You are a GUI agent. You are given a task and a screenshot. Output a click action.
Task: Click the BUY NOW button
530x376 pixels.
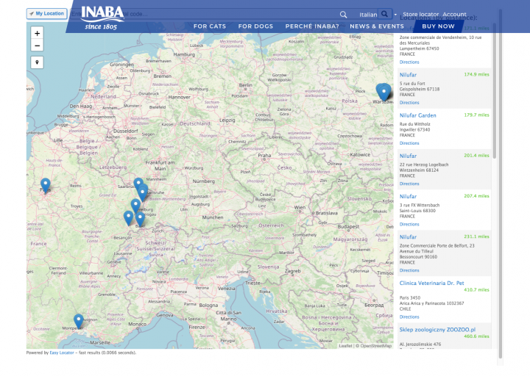(438, 26)
